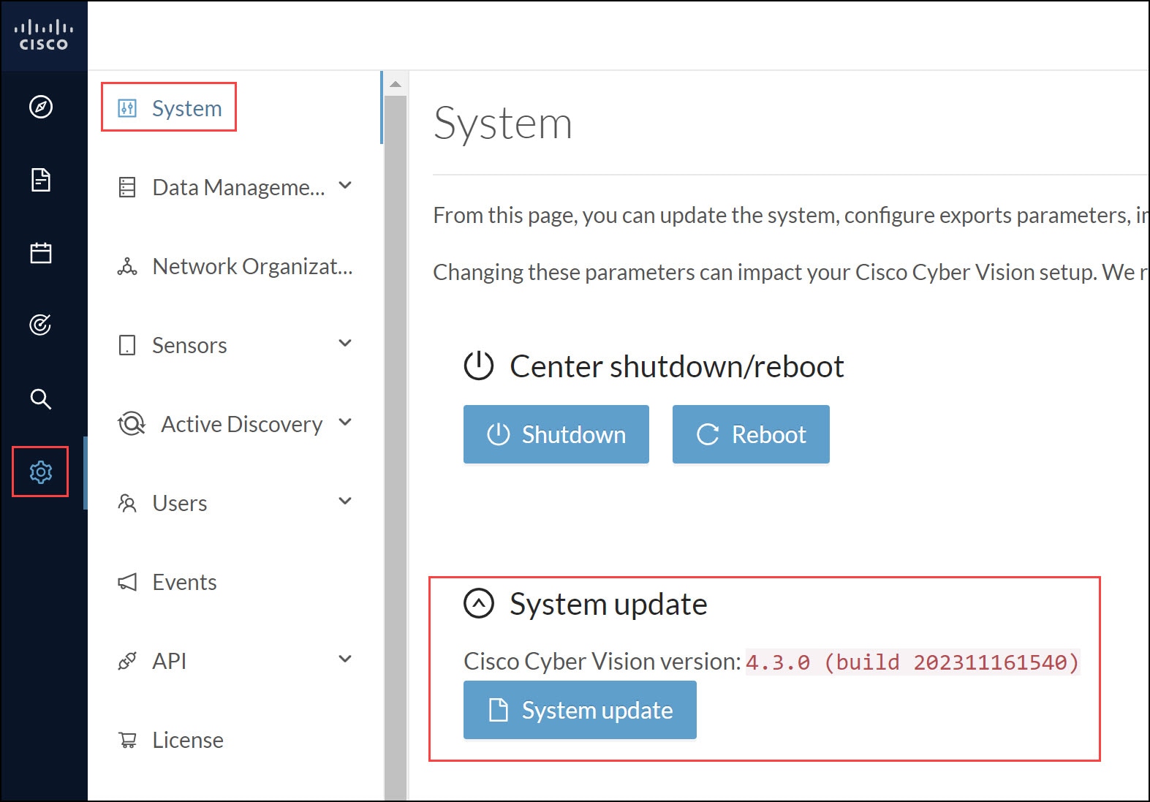
Task: Click the Center shutdown/reboot heading
Action: [x=677, y=366]
